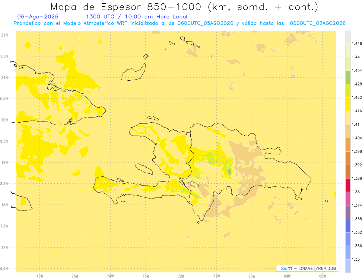Screen dimensions: 362x280
Task: Click the '22N' latitude axis label
Action: coord(5,35)
